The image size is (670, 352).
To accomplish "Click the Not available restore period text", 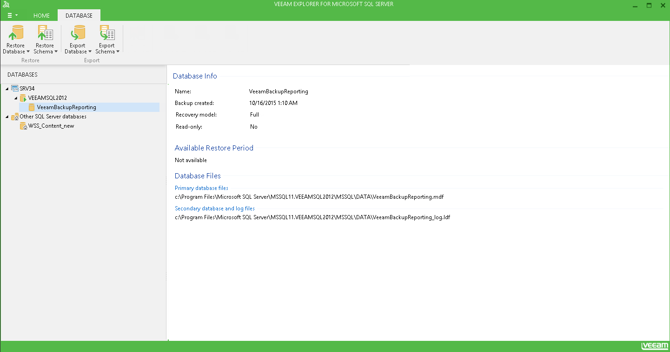I will pos(191,160).
